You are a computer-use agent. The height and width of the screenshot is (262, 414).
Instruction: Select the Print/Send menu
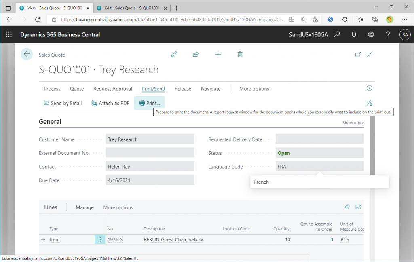[153, 89]
